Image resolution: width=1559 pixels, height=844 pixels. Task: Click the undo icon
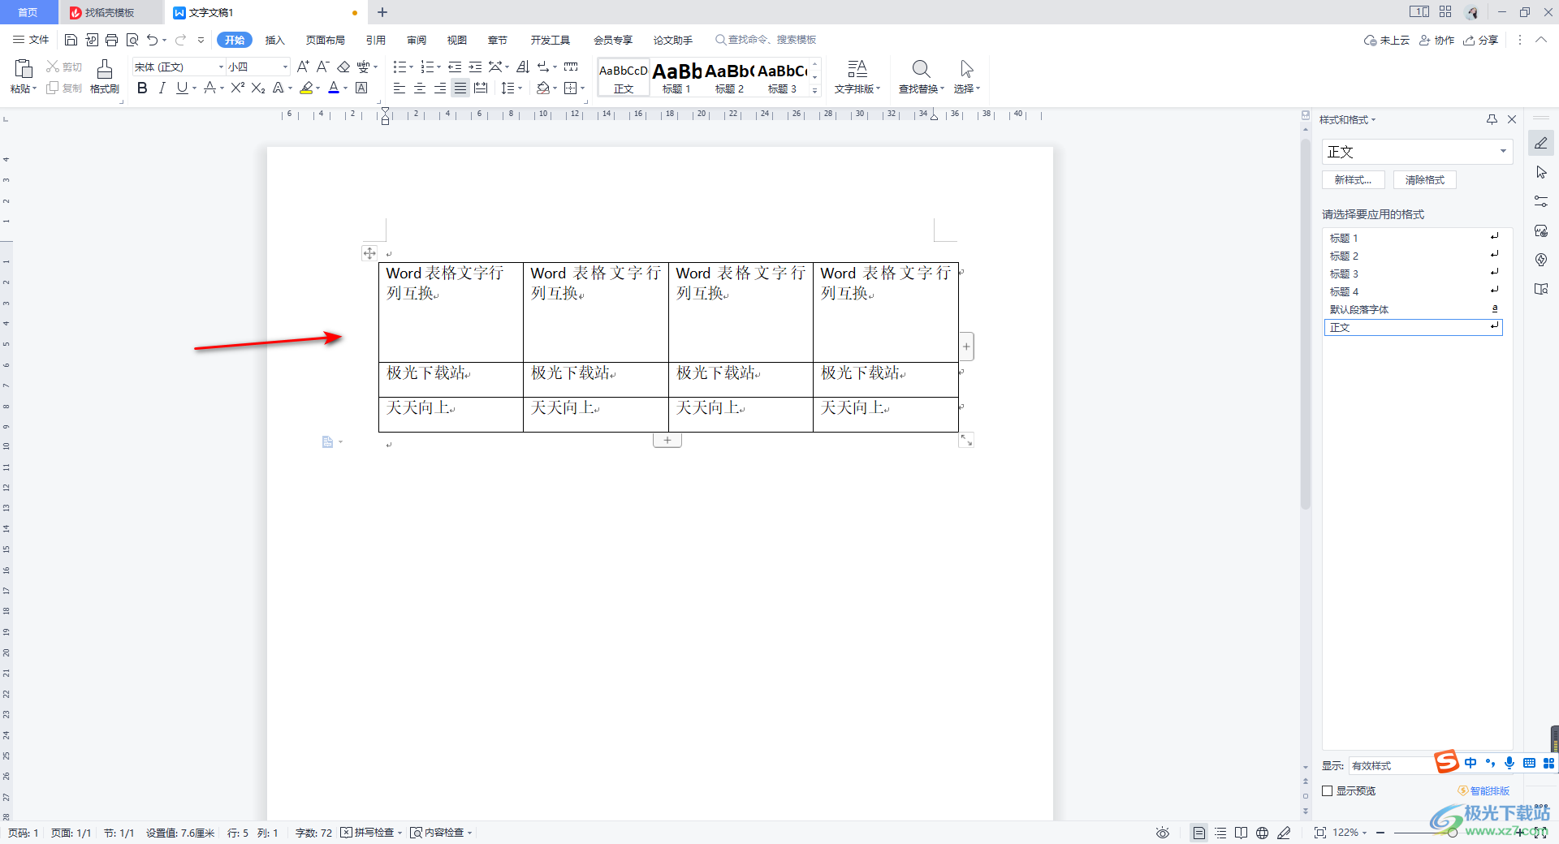click(152, 40)
